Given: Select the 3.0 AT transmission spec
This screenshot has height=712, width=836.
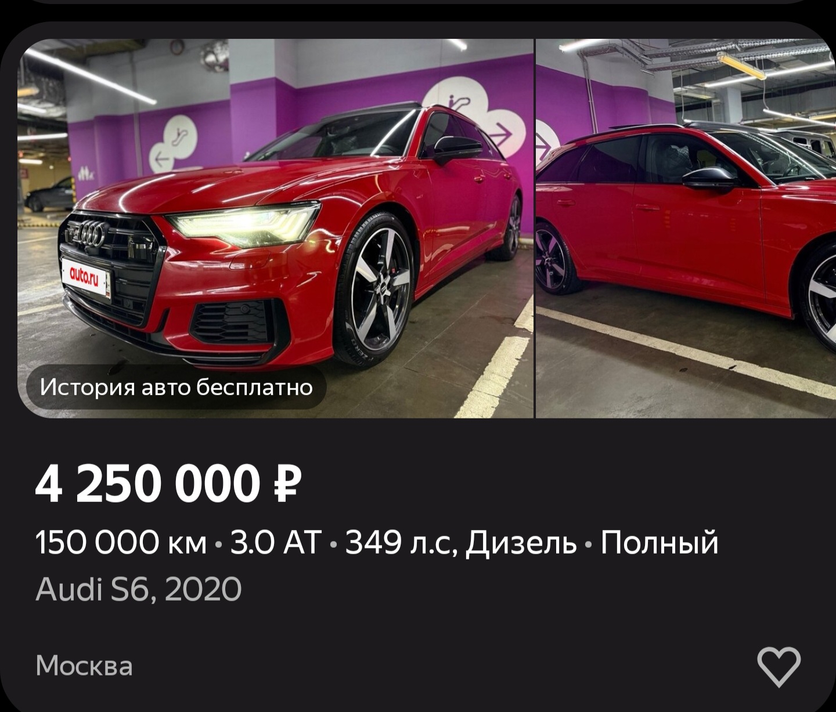Looking at the screenshot, I should [275, 543].
